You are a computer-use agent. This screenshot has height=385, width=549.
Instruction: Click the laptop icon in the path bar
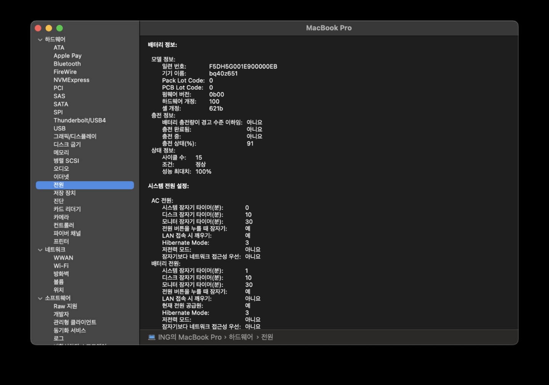click(152, 337)
